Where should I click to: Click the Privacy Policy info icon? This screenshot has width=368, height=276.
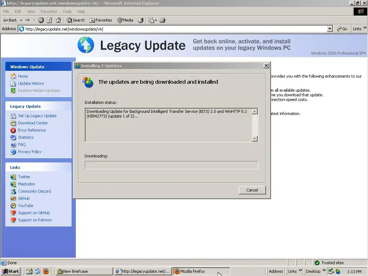(x=13, y=152)
